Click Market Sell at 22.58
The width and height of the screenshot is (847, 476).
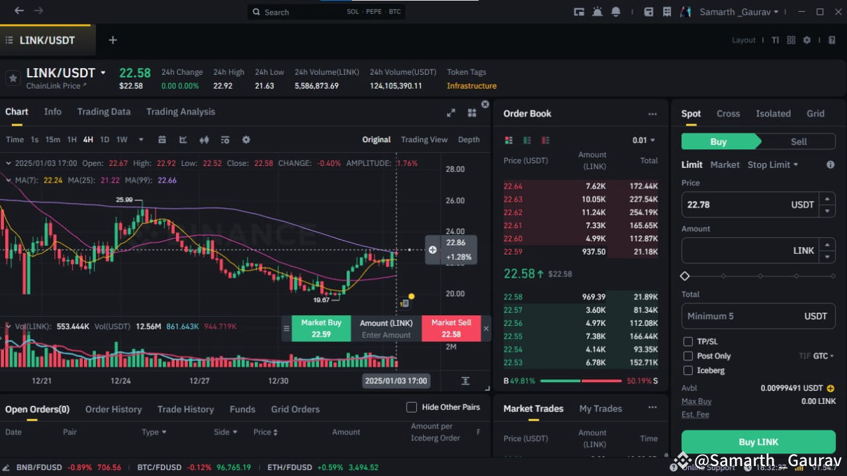point(451,329)
